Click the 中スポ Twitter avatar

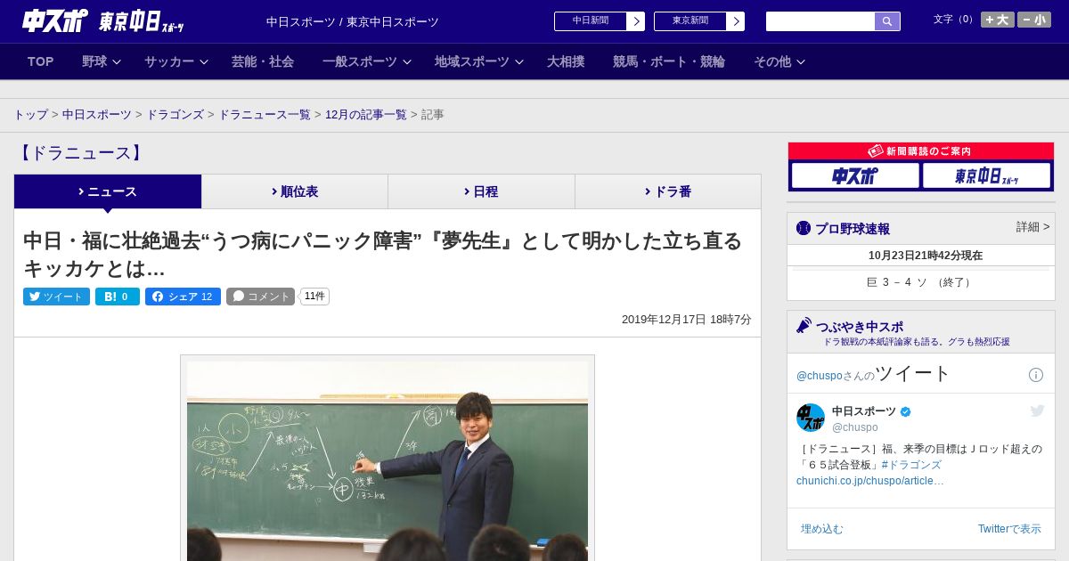pos(811,418)
